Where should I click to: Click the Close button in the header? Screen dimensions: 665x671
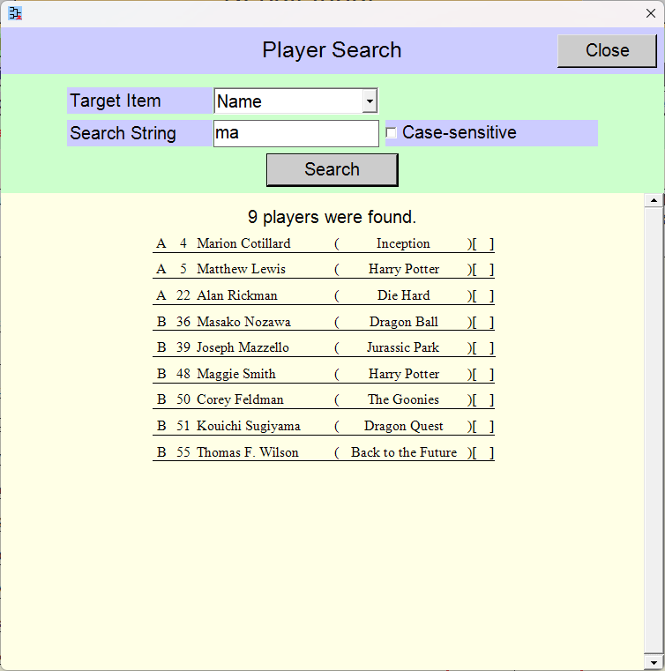click(607, 50)
